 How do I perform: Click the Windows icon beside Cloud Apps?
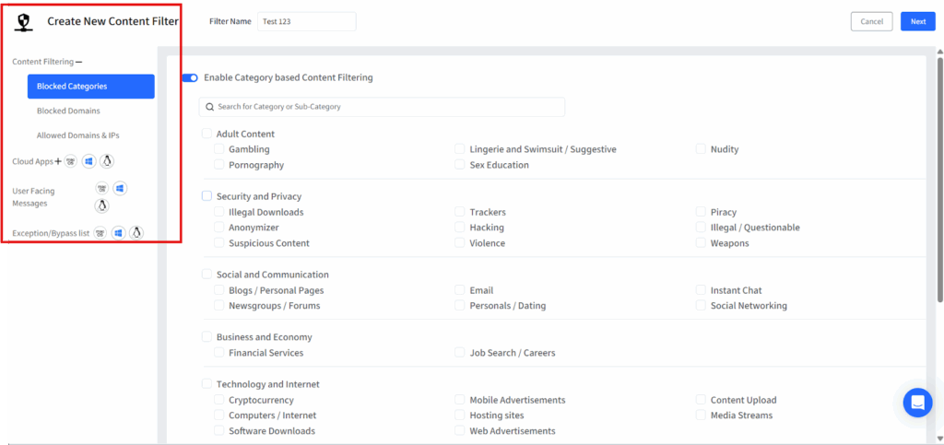click(88, 161)
